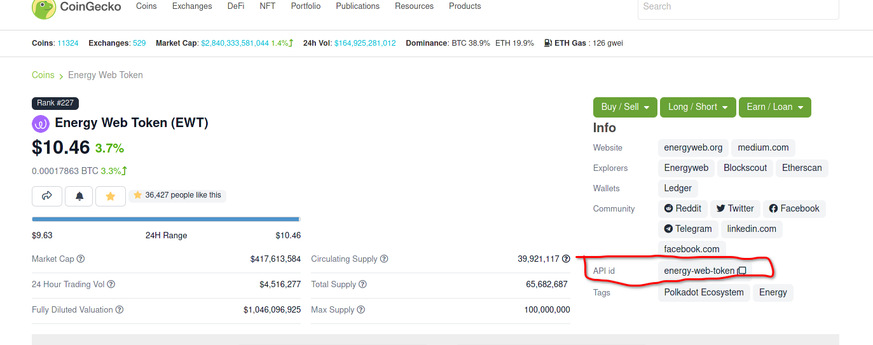This screenshot has width=873, height=345.
Task: Open the Long / Short dropdown
Action: coord(698,107)
